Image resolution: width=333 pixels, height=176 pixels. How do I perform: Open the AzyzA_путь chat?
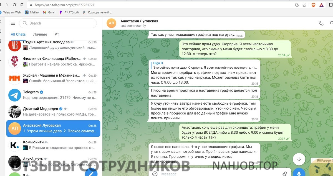pyautogui.click(x=53, y=162)
